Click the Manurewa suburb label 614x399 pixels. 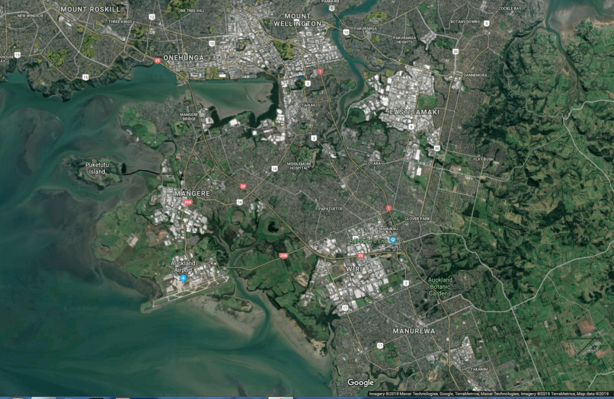(414, 331)
